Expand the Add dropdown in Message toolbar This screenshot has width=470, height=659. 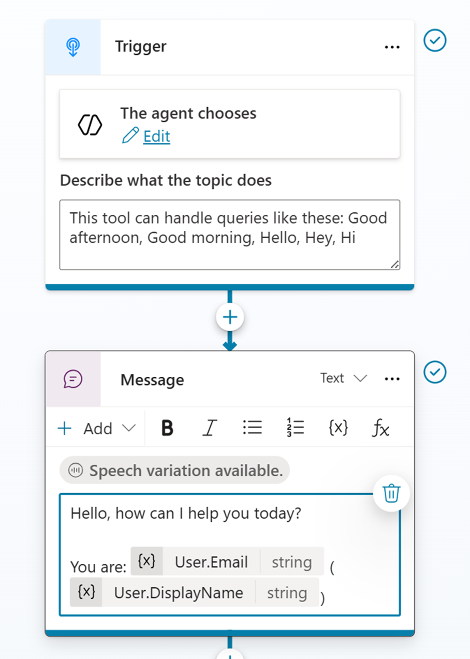96,428
